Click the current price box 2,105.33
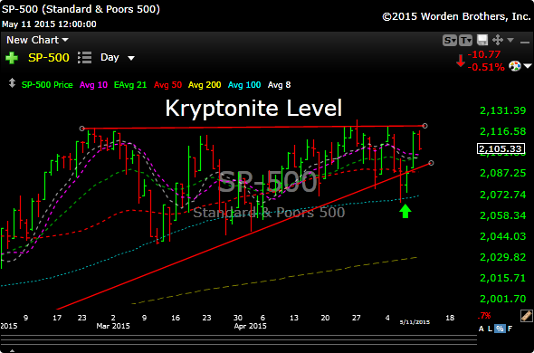This screenshot has width=534, height=353. click(501, 149)
